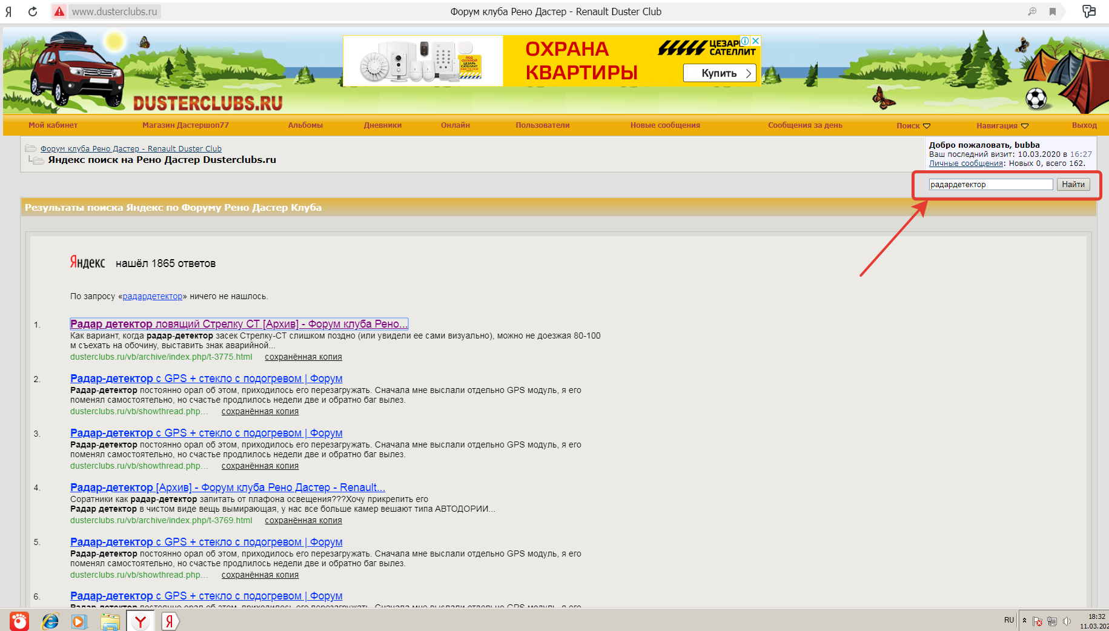Launch Internet Explorer from taskbar
The image size is (1109, 631).
click(x=50, y=621)
